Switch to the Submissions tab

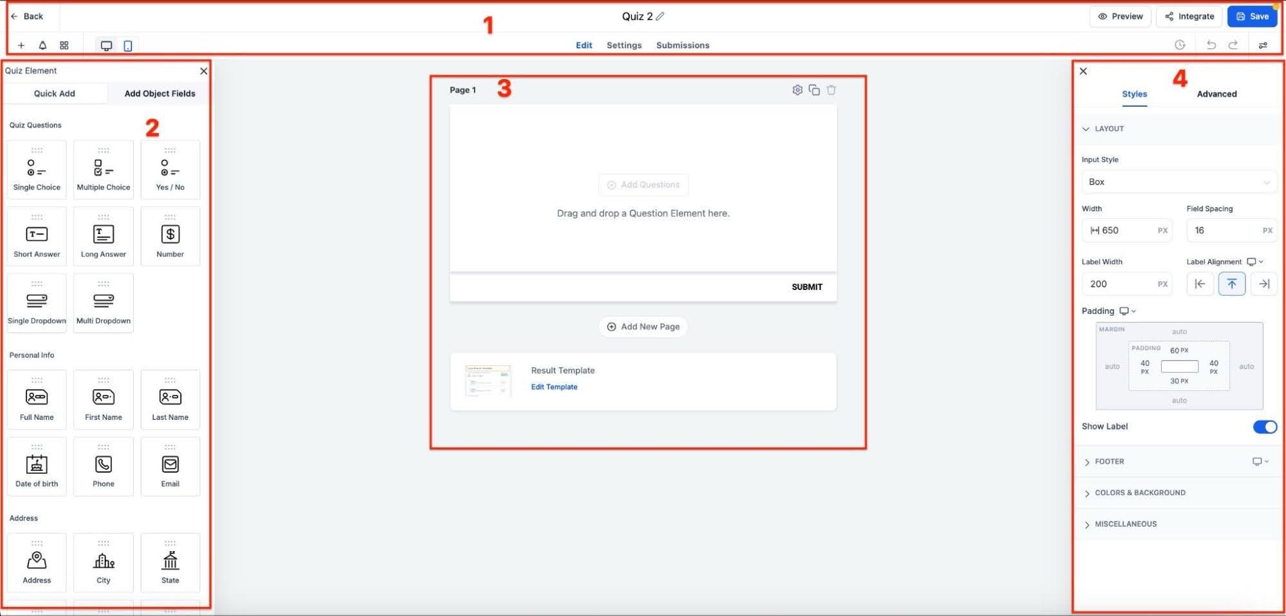click(683, 45)
